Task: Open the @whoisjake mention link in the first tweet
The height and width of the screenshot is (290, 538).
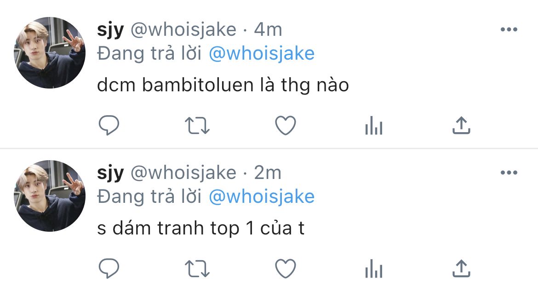Action: click(x=262, y=54)
